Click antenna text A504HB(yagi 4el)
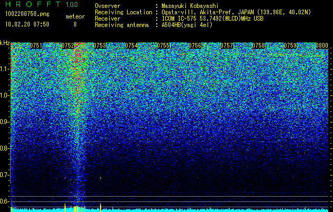The image size is (333, 212). 187,25
